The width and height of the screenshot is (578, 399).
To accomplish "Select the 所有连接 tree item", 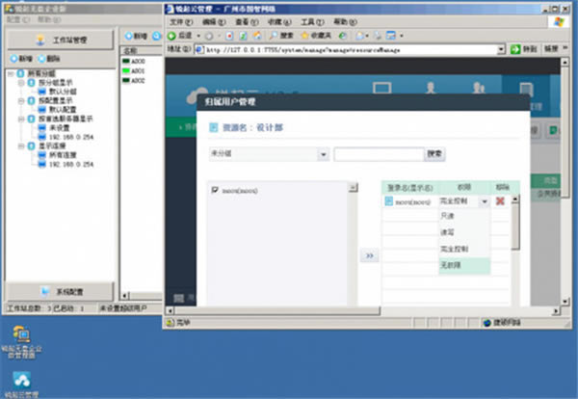I will pos(63,155).
